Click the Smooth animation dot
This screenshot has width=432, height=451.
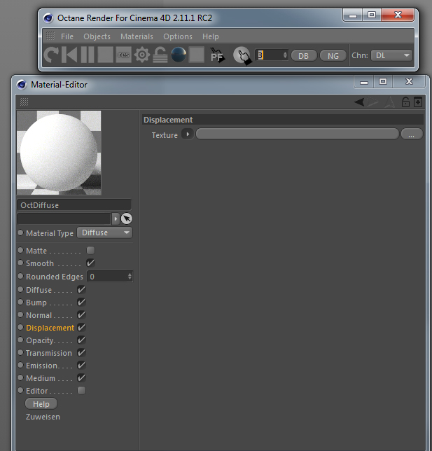(x=20, y=263)
